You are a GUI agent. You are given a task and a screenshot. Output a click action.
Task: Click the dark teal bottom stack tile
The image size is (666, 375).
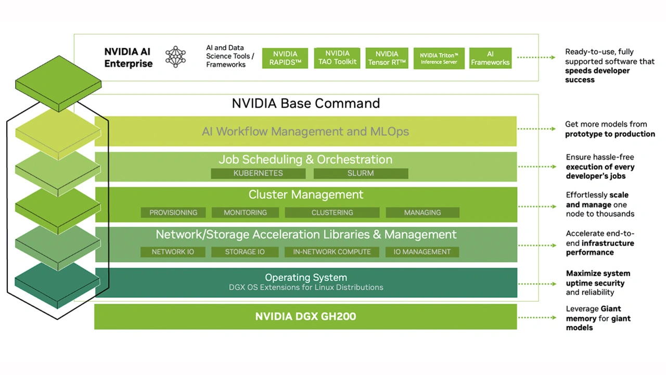(x=57, y=284)
